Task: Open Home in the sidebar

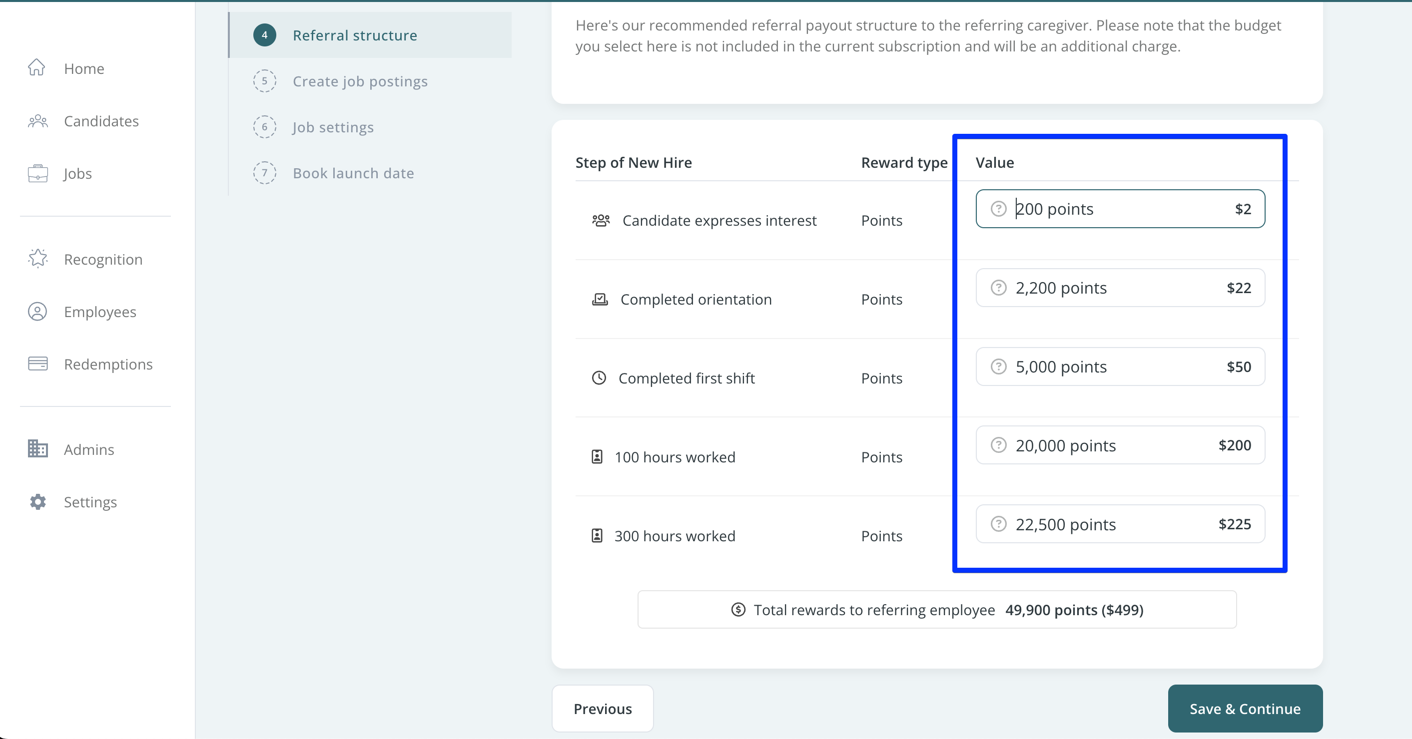Action: 84,68
